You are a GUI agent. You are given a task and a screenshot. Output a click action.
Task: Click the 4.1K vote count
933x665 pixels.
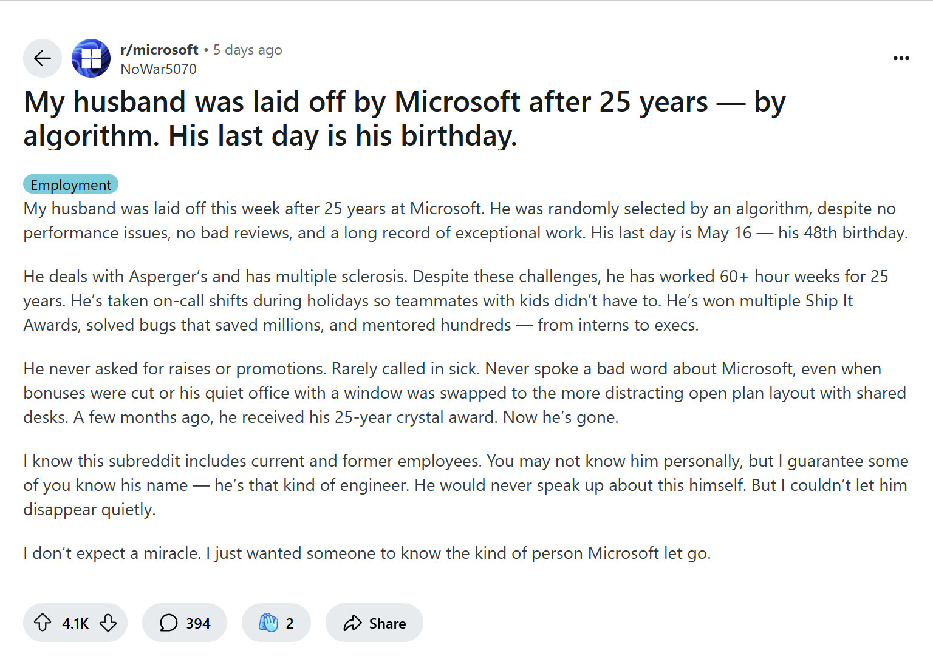point(75,623)
